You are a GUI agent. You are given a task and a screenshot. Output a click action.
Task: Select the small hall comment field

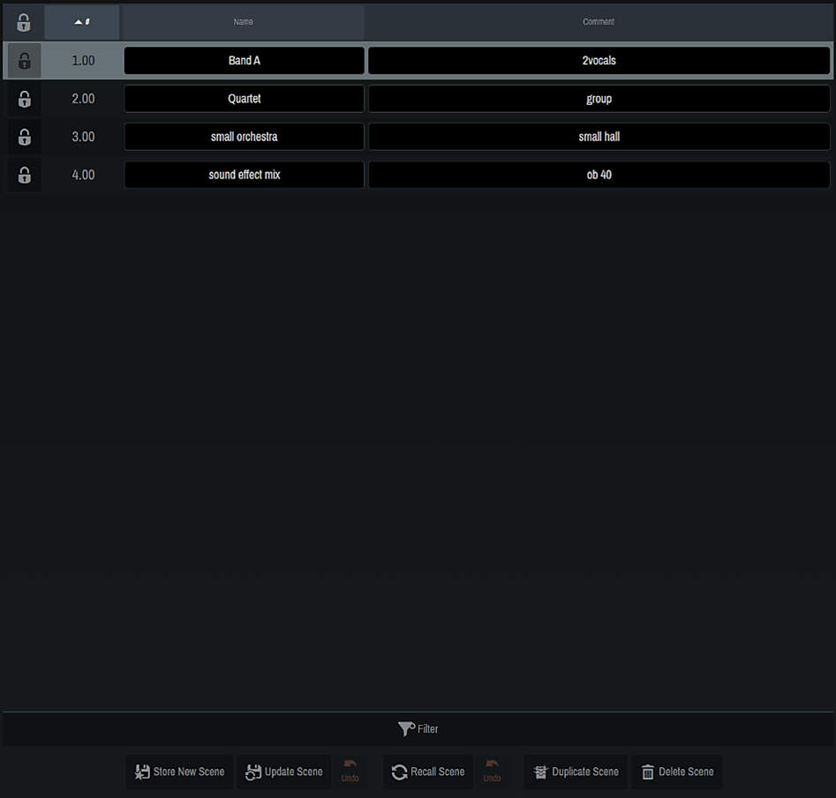point(599,137)
